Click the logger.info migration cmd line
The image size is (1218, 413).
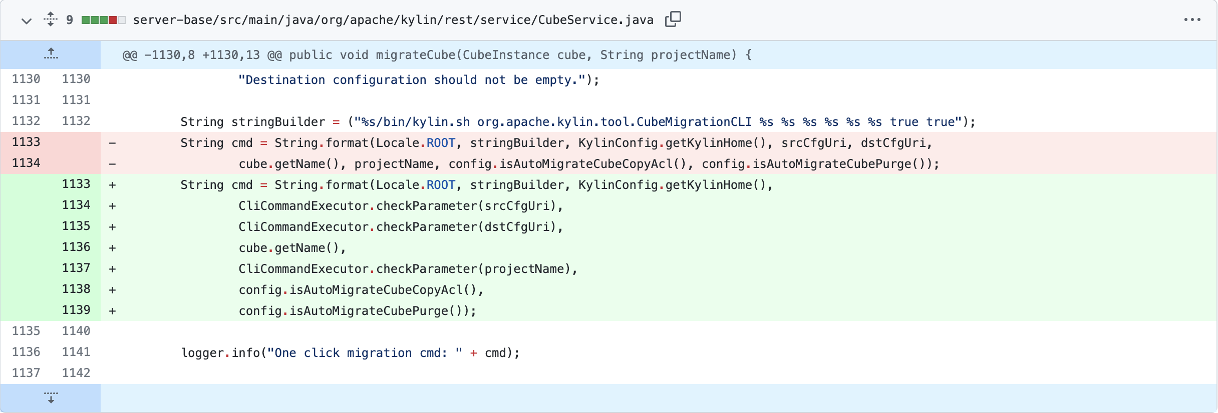pos(350,353)
